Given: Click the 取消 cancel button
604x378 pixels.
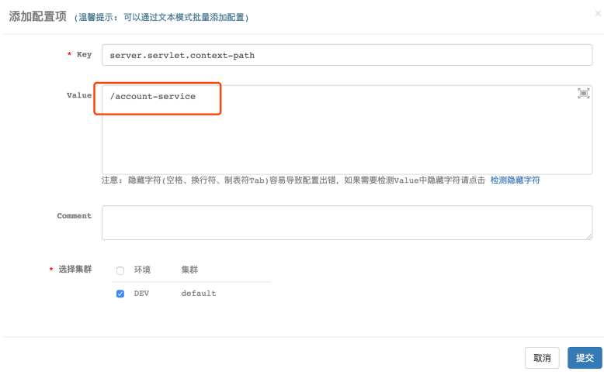Looking at the screenshot, I should click(542, 358).
